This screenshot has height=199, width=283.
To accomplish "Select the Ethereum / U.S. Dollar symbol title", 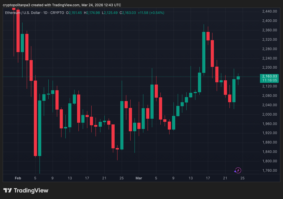I will pyautogui.click(x=23, y=13).
